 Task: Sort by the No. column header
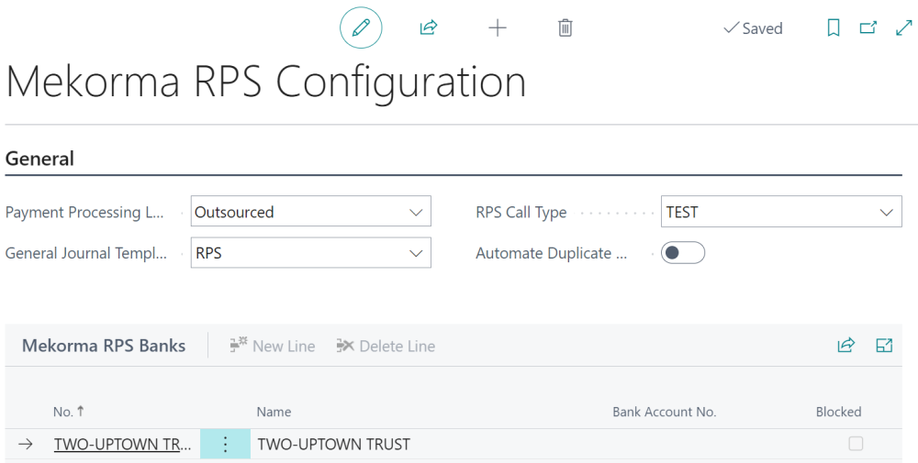69,412
